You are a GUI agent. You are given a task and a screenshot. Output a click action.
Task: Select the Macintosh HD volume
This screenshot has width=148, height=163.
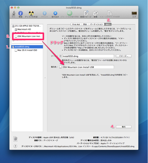point(24,29)
